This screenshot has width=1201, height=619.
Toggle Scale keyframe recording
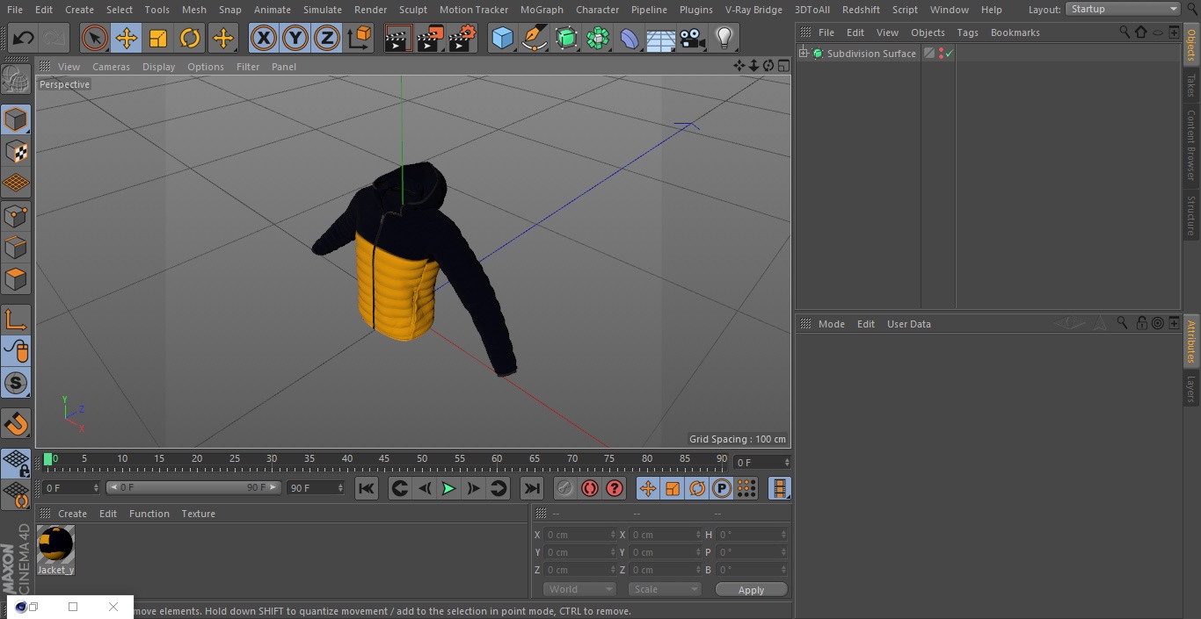tap(673, 488)
